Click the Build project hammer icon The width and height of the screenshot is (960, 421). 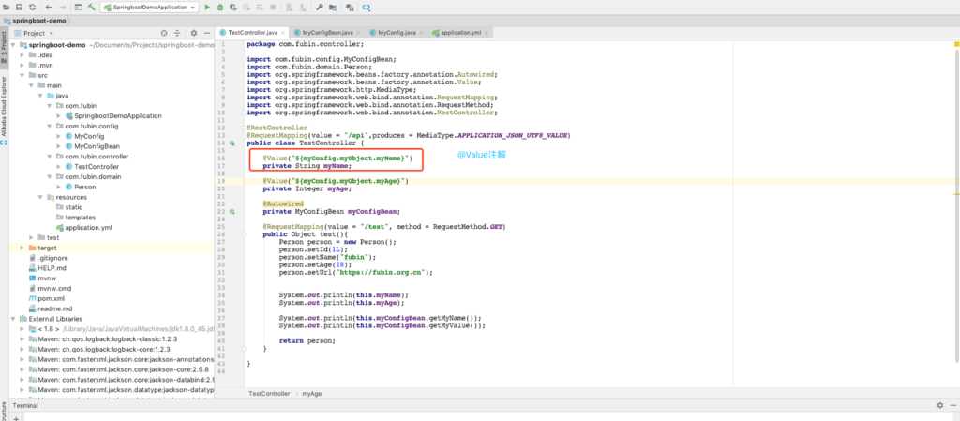pyautogui.click(x=92, y=8)
